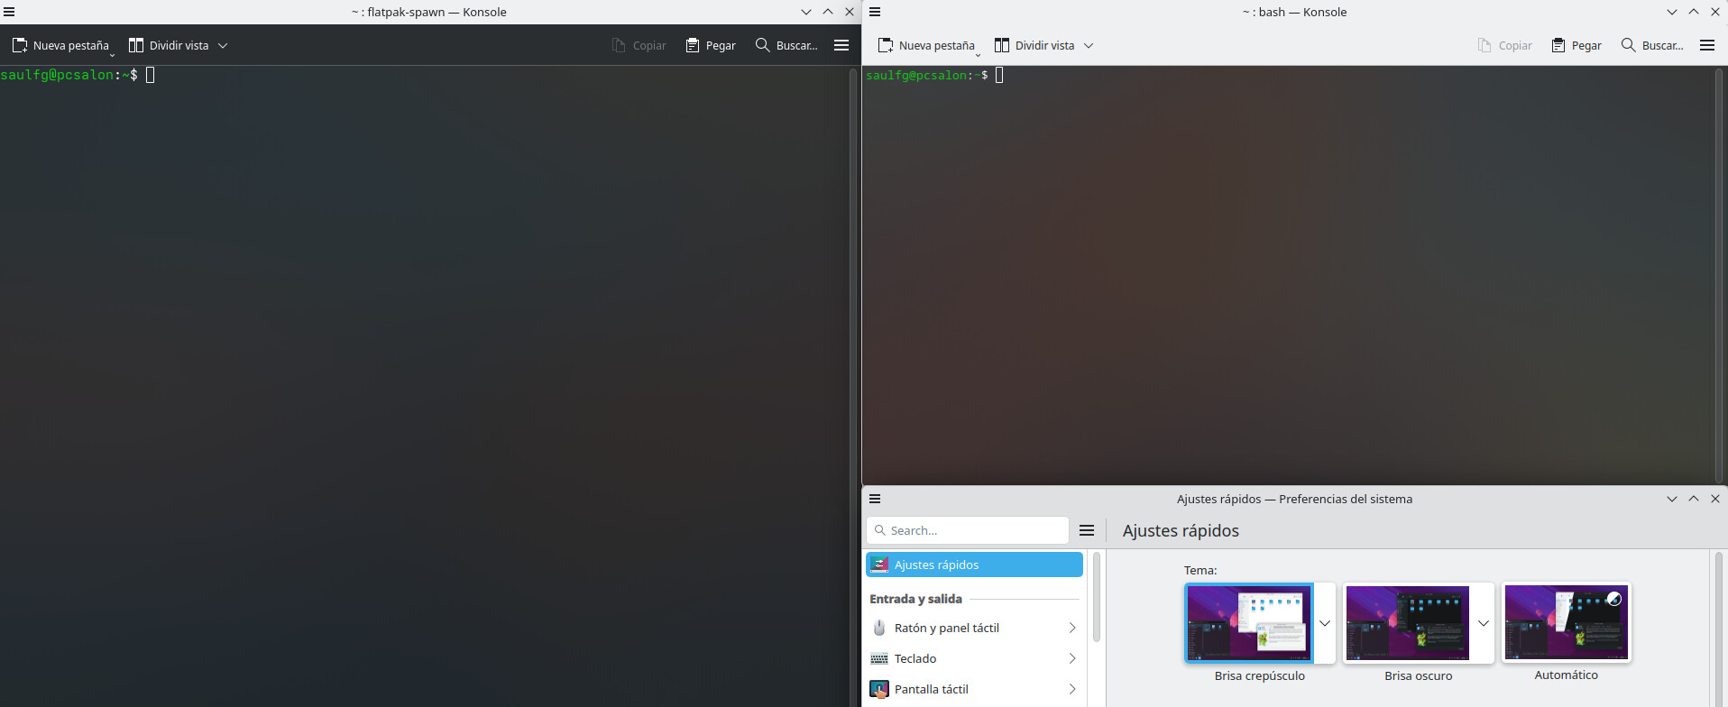Click Dividir vista in right Konsole window
Image resolution: width=1728 pixels, height=707 pixels.
(1034, 45)
